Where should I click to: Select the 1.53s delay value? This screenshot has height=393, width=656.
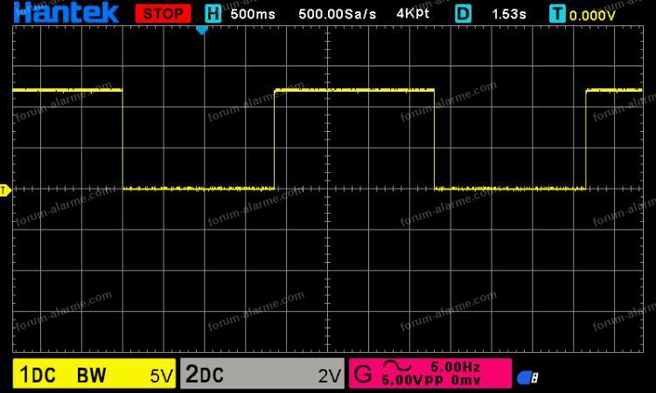[507, 14]
